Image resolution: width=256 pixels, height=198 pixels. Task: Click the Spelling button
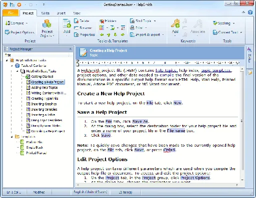[221, 23]
